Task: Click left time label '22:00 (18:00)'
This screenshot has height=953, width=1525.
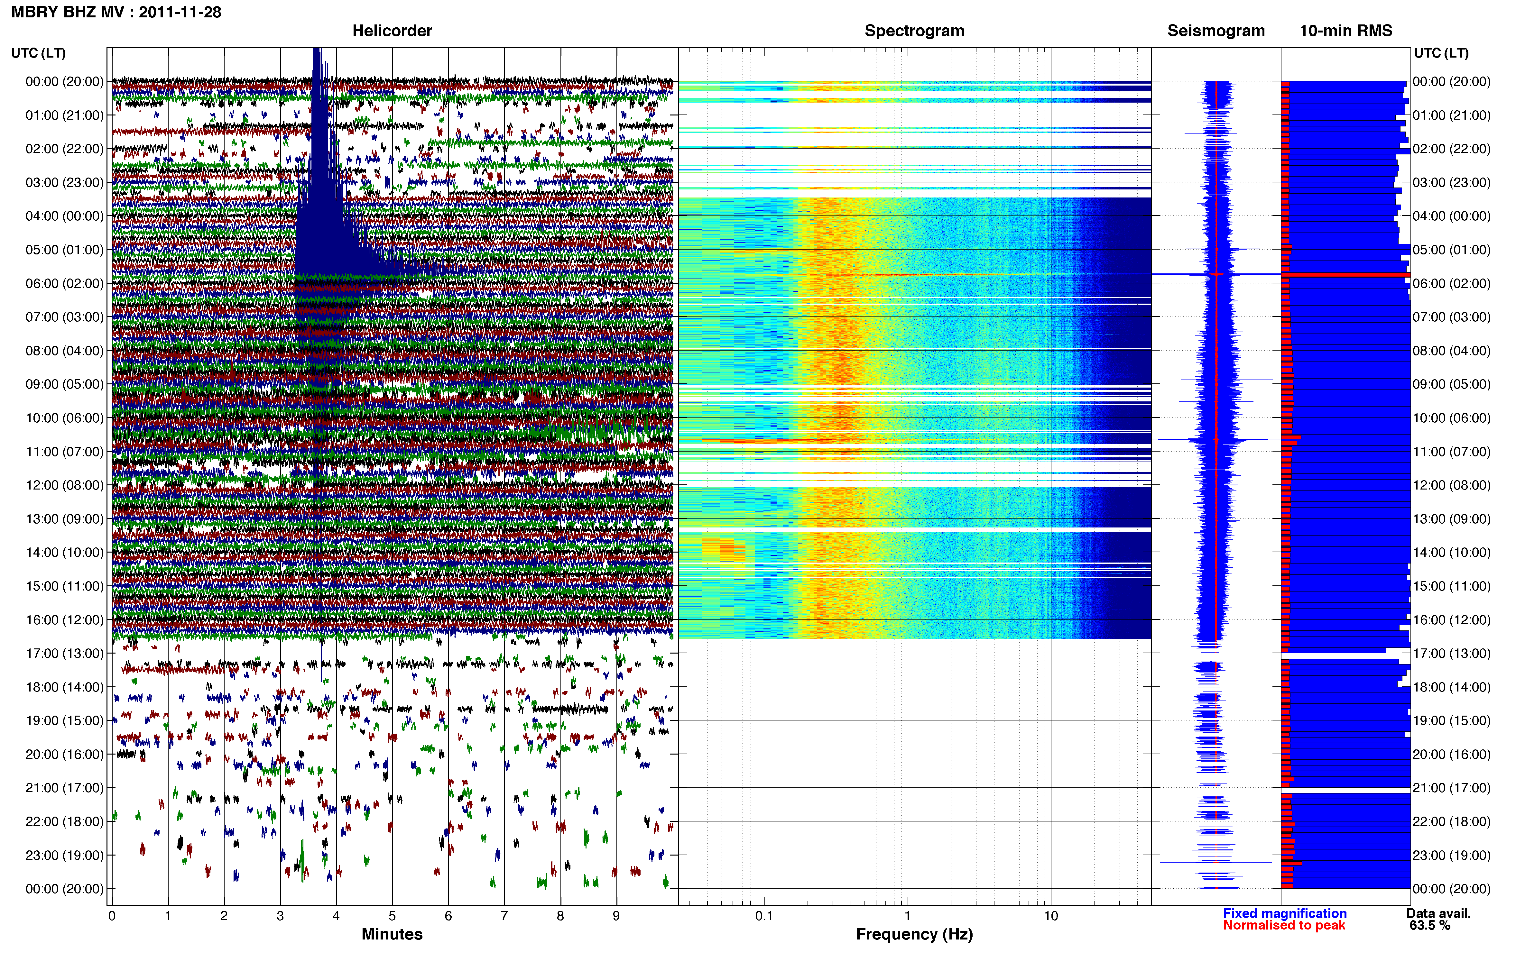Action: coord(64,821)
